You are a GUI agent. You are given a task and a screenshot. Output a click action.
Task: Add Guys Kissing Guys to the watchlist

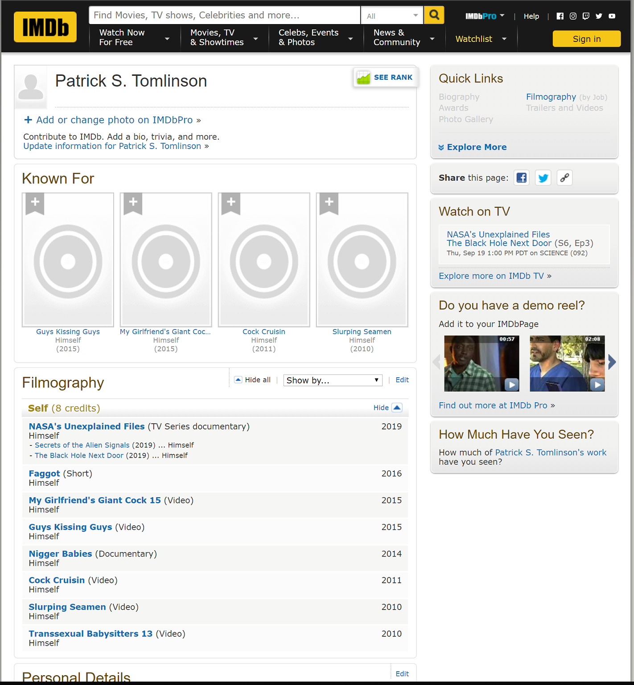(35, 203)
